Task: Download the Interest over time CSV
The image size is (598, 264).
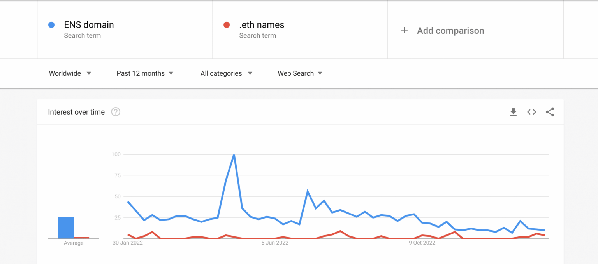Action: pyautogui.click(x=513, y=112)
